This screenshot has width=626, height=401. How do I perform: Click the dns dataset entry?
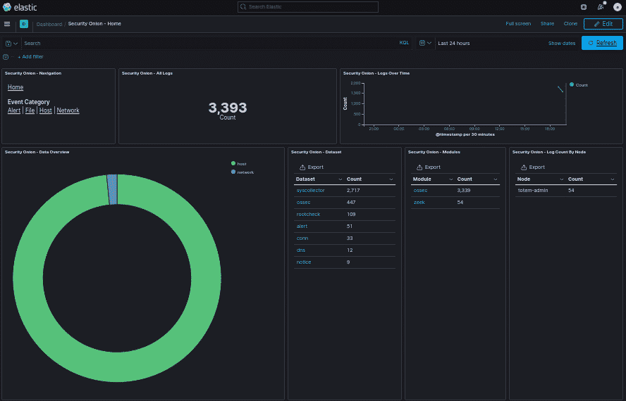tap(300, 250)
